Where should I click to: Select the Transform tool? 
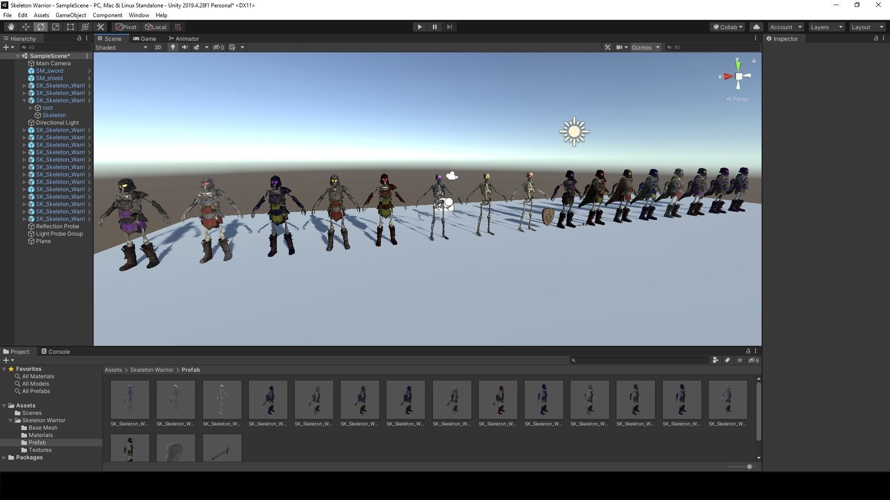click(x=85, y=27)
